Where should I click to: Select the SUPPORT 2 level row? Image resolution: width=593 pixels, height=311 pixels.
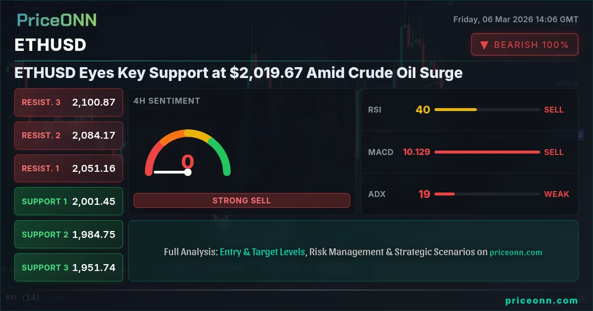click(69, 234)
